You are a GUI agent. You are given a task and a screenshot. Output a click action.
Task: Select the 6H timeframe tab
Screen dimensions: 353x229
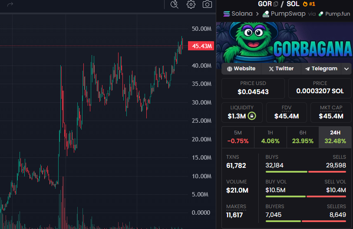pyautogui.click(x=303, y=137)
